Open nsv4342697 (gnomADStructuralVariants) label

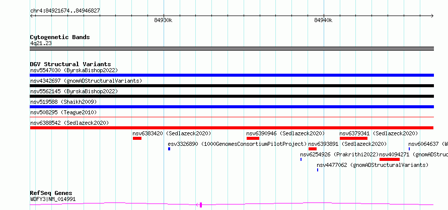(x=86, y=81)
